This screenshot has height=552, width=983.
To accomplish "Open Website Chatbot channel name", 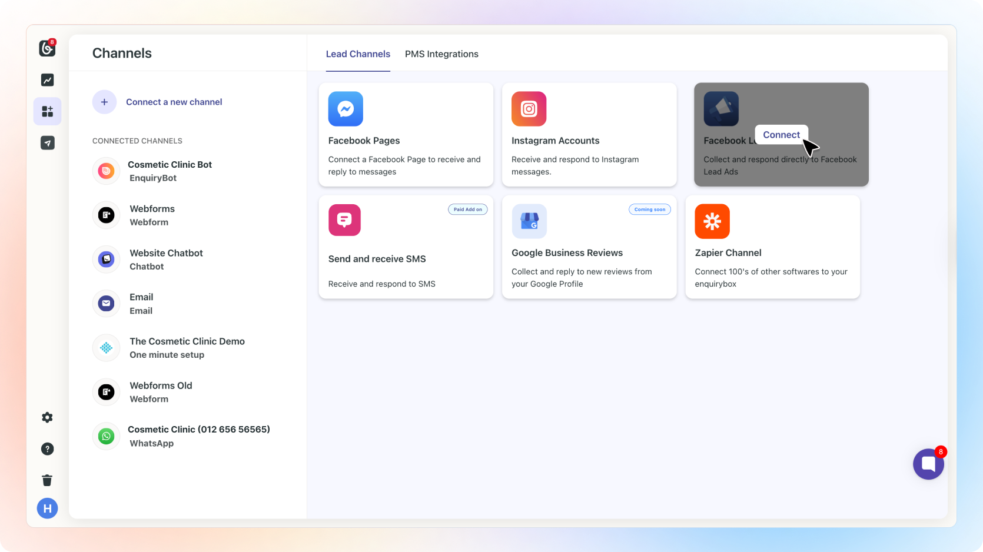I will click(x=166, y=253).
